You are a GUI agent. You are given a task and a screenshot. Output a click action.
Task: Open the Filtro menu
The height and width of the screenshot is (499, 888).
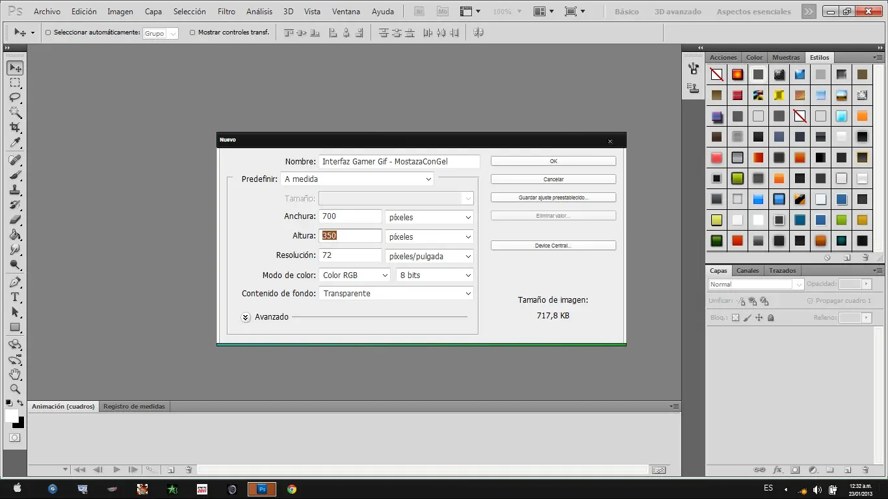point(226,11)
